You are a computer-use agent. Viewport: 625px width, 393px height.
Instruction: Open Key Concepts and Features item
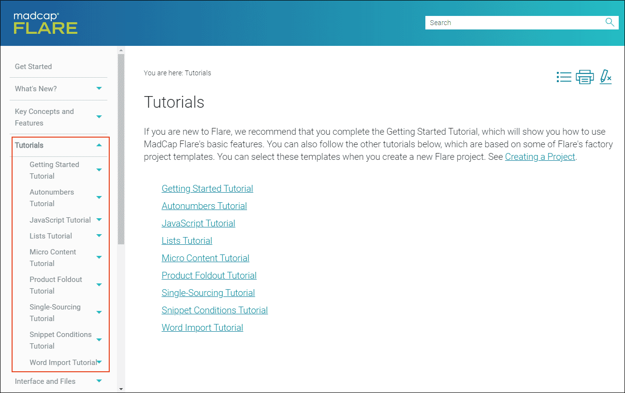44,117
